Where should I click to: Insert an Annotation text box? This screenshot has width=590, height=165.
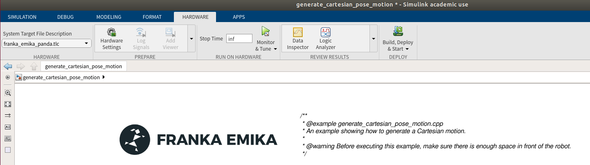click(x=7, y=127)
